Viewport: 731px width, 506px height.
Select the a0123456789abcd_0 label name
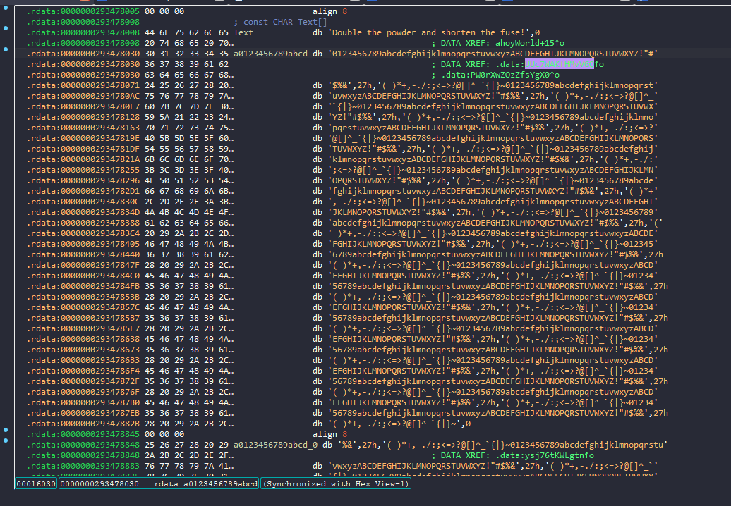276,445
